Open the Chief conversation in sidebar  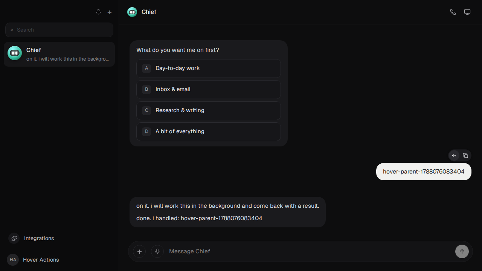[59, 54]
